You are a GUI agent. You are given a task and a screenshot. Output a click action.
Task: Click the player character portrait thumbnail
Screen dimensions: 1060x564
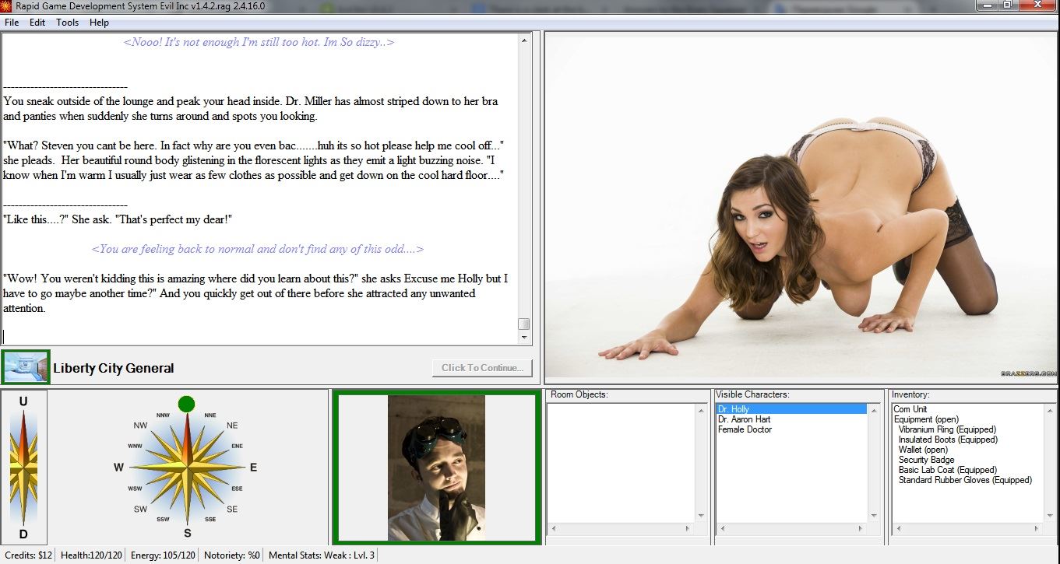[436, 468]
